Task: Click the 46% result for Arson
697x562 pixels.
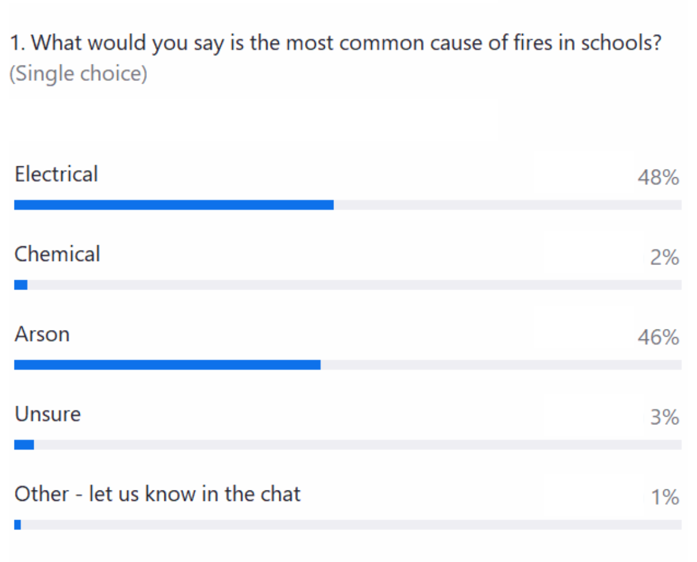Action: pyautogui.click(x=658, y=337)
